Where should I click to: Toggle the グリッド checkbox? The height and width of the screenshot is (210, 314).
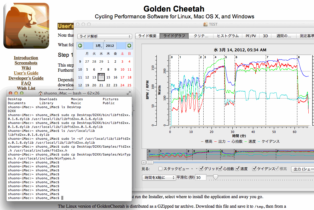[201, 169]
